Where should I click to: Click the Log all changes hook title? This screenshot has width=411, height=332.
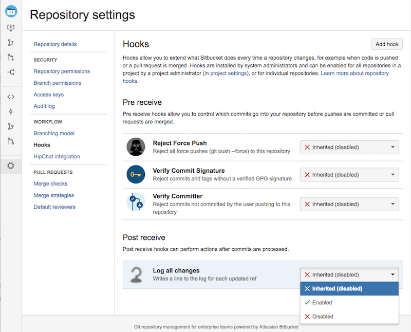pyautogui.click(x=176, y=271)
